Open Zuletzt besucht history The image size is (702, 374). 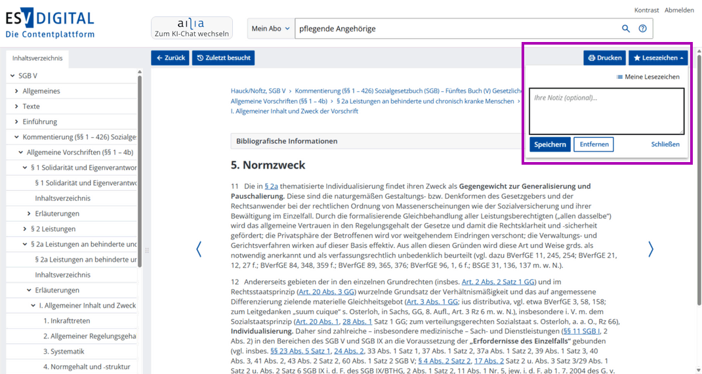[224, 58]
